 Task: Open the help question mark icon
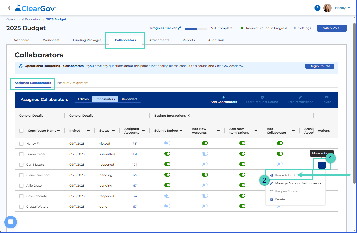point(317,8)
